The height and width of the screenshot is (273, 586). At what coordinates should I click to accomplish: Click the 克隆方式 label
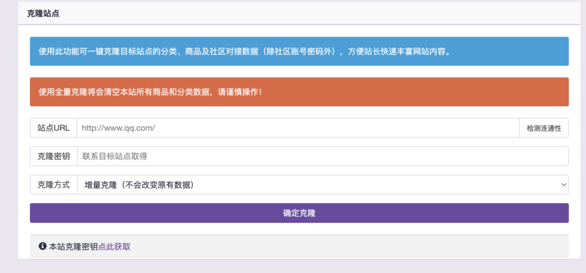pos(53,184)
